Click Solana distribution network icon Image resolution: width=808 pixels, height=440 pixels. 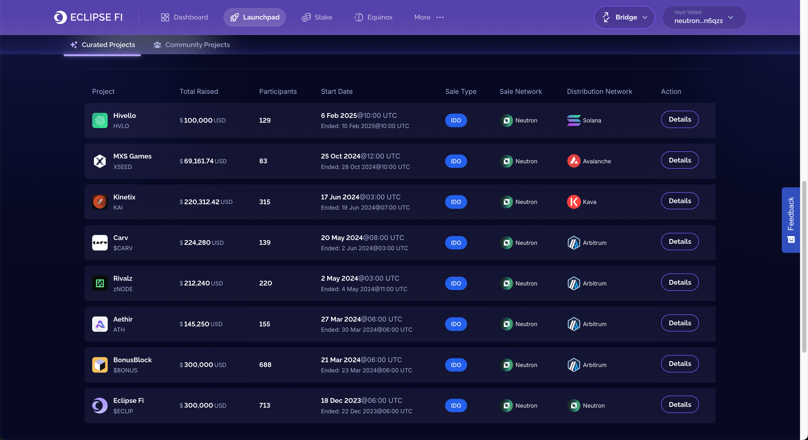(x=574, y=121)
